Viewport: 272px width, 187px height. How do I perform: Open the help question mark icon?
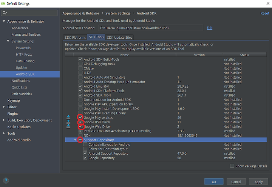tap(6, 181)
